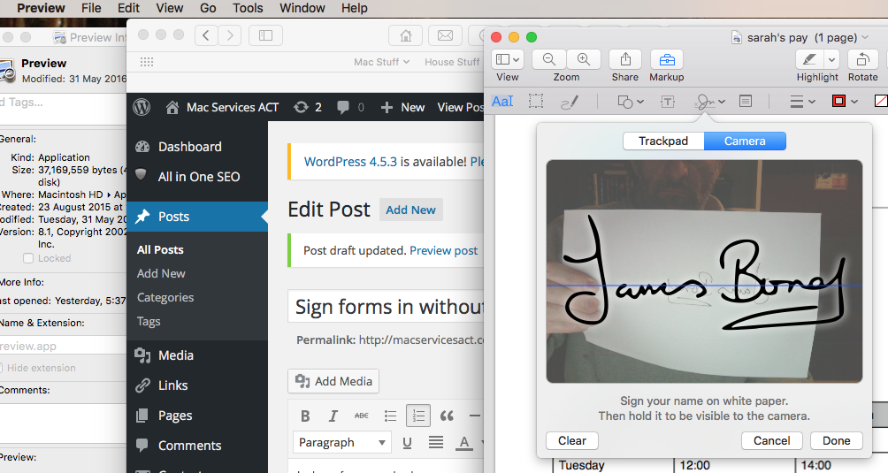Open the Paragraph format dropdown
888x473 pixels.
point(341,442)
